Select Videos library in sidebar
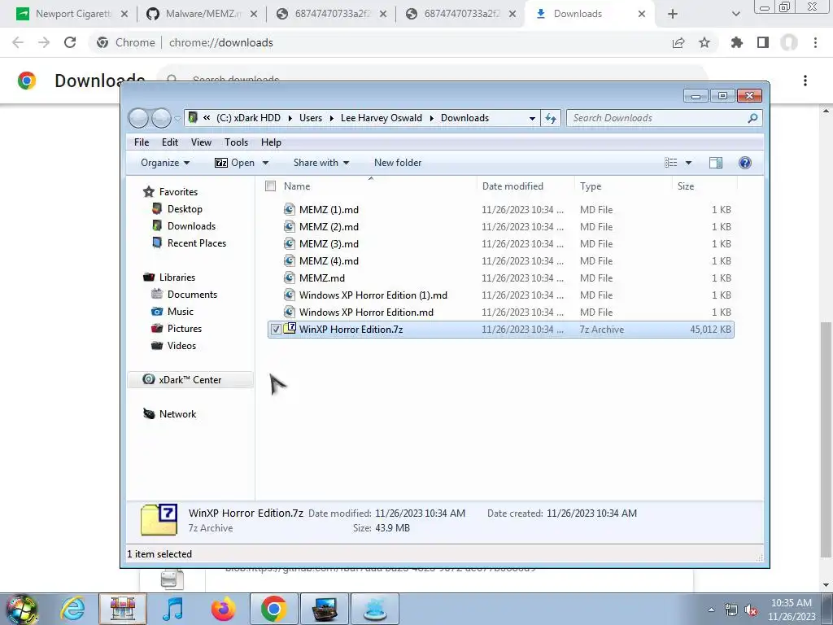Screen dimensions: 833x625 click(x=181, y=345)
